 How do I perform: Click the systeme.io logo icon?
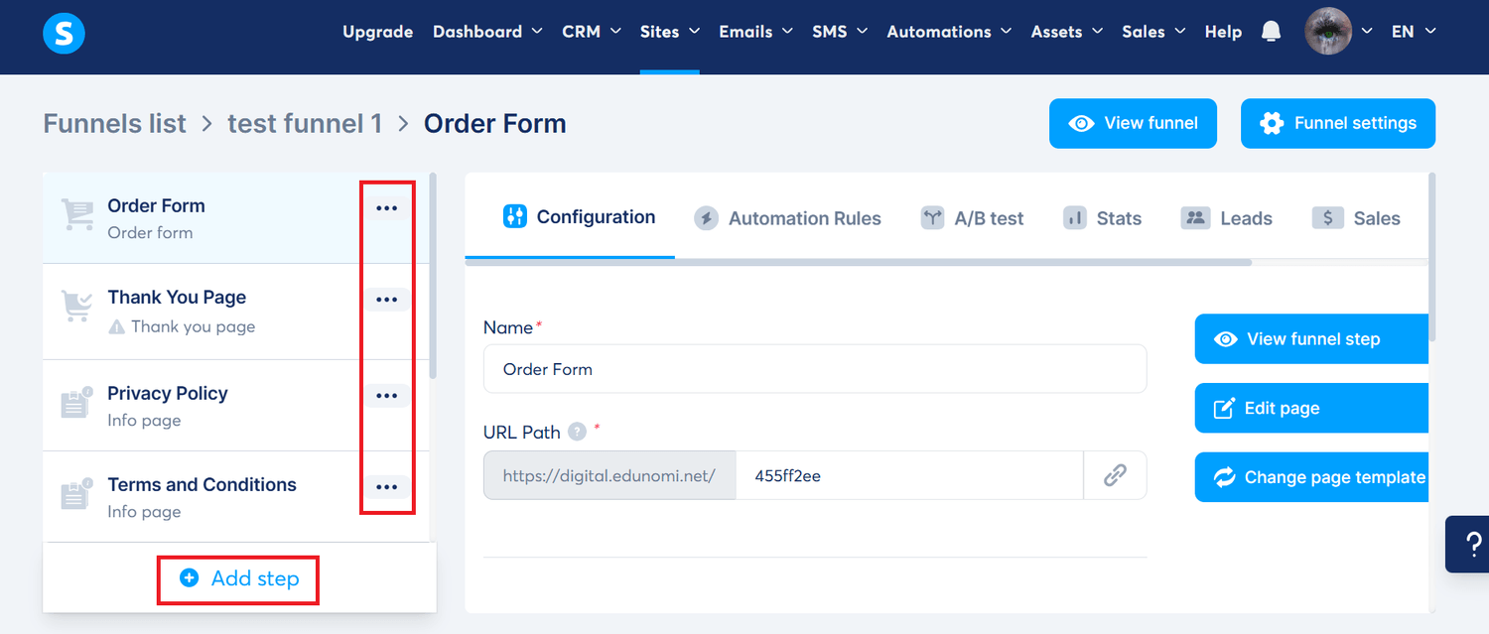pos(64,33)
